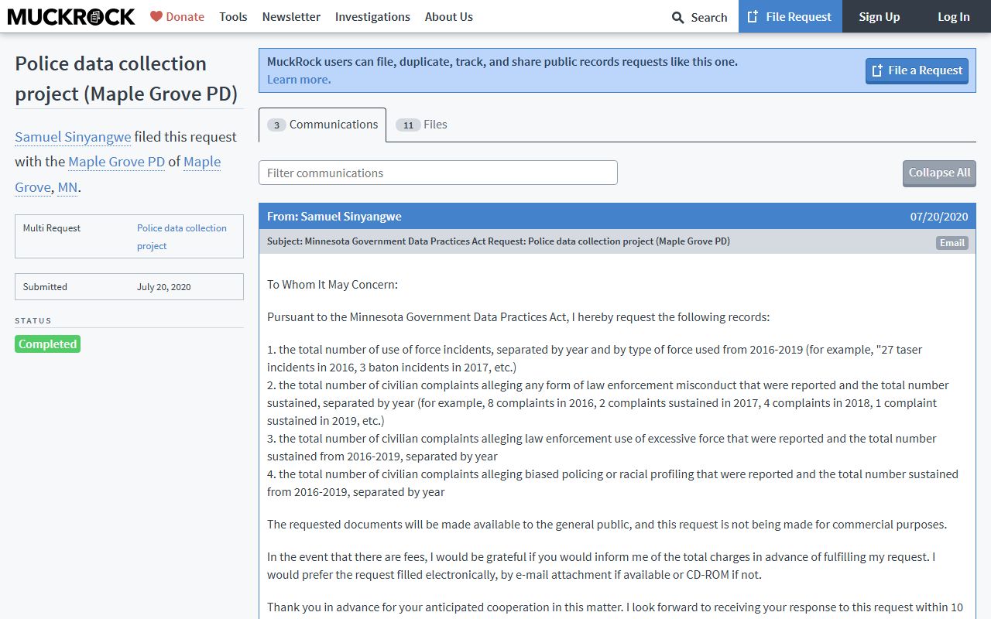Click the 07/20/2020 message date
This screenshot has width=991, height=619.
tap(939, 217)
